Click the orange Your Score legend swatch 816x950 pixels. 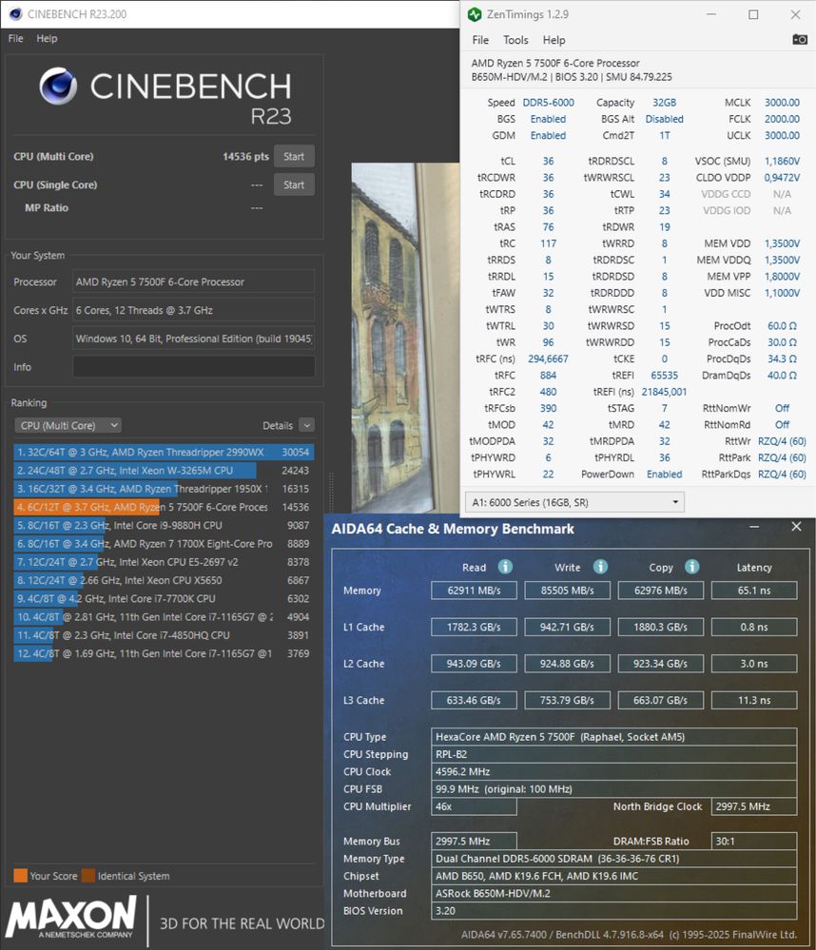point(20,876)
